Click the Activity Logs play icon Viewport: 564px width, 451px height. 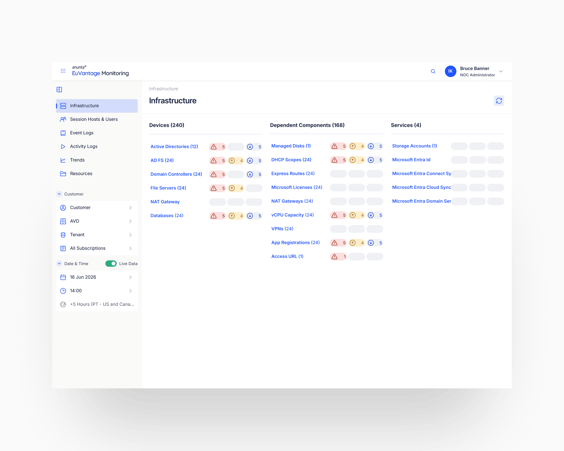(x=63, y=146)
